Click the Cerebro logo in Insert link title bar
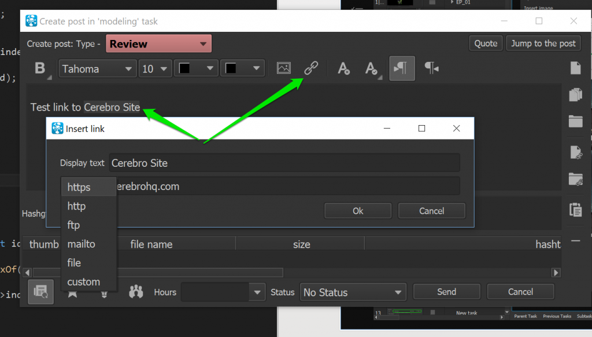 (x=57, y=129)
